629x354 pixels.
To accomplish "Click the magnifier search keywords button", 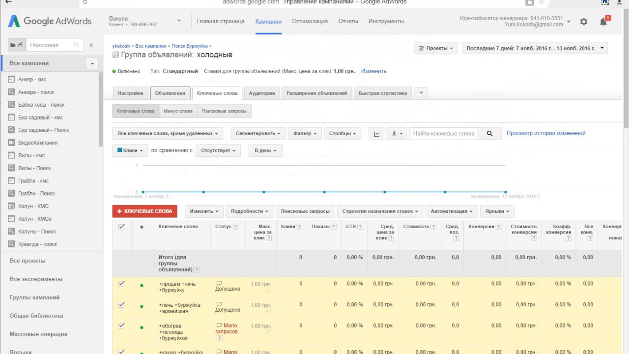I will tap(489, 134).
